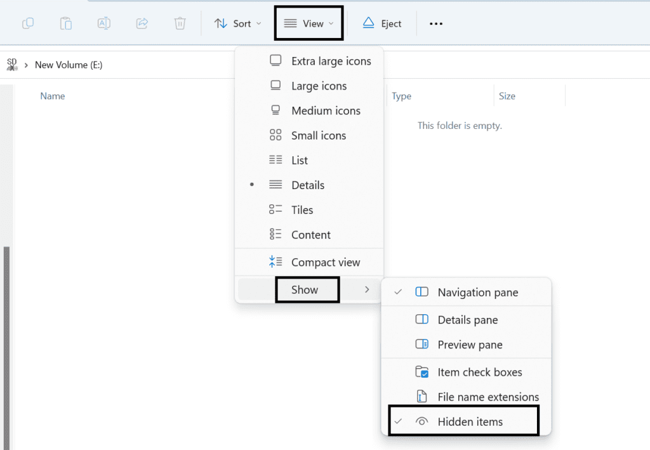The image size is (650, 450).
Task: Click the left pane vertical scrollbar
Action: [x=7, y=343]
